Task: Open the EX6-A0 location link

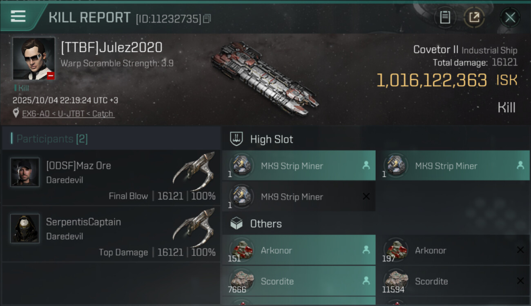Action: [68, 114]
